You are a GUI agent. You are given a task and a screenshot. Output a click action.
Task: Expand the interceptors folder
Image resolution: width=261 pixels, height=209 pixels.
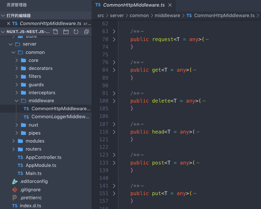tap(16, 93)
